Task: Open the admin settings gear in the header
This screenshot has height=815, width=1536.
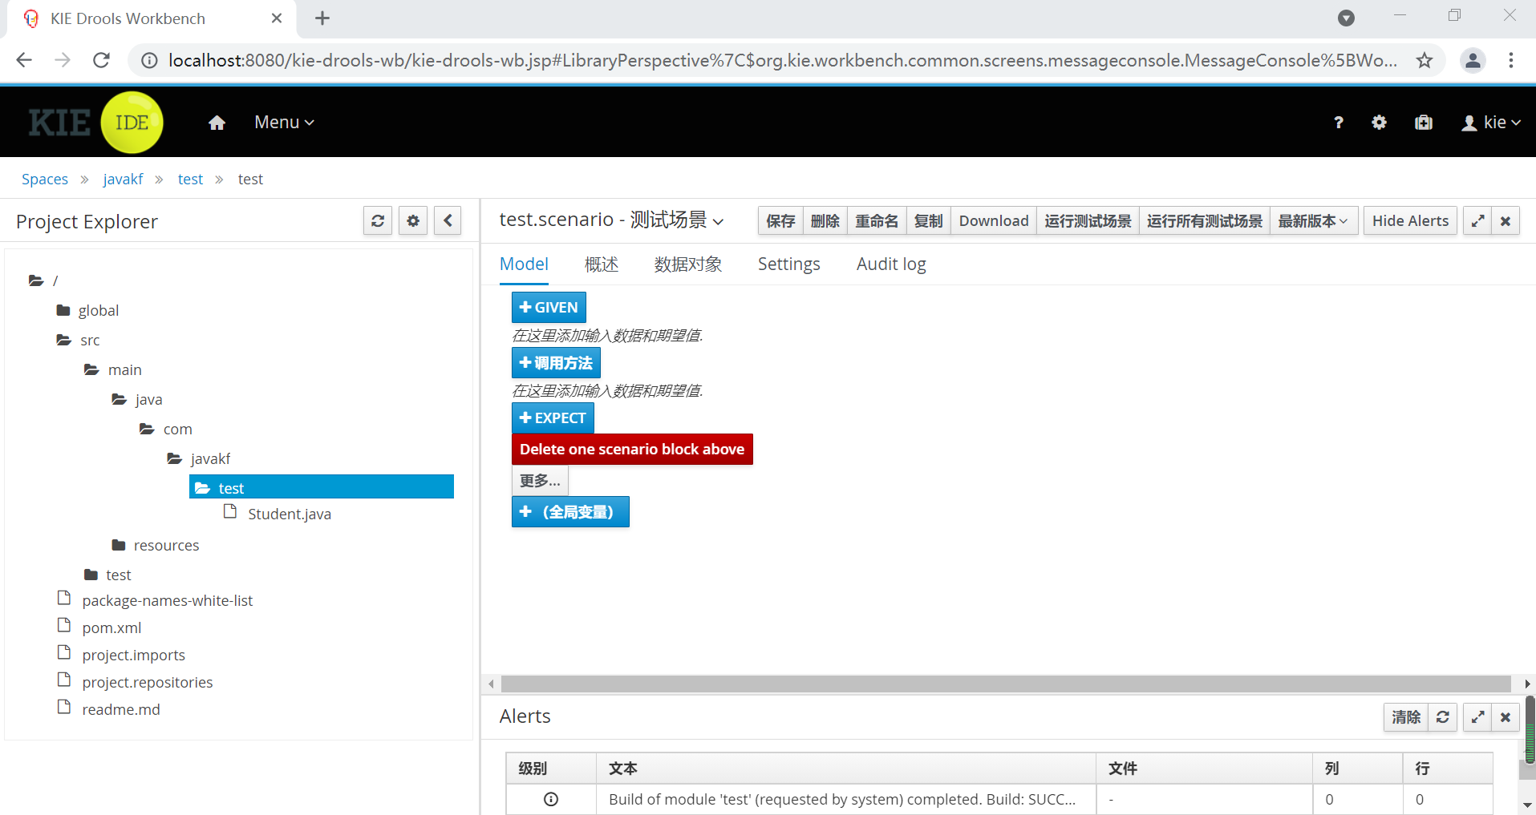Action: (x=1379, y=122)
